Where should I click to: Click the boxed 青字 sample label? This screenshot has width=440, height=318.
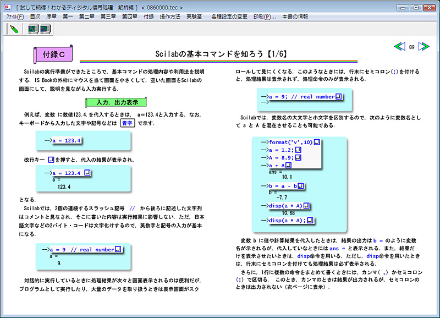[128, 123]
